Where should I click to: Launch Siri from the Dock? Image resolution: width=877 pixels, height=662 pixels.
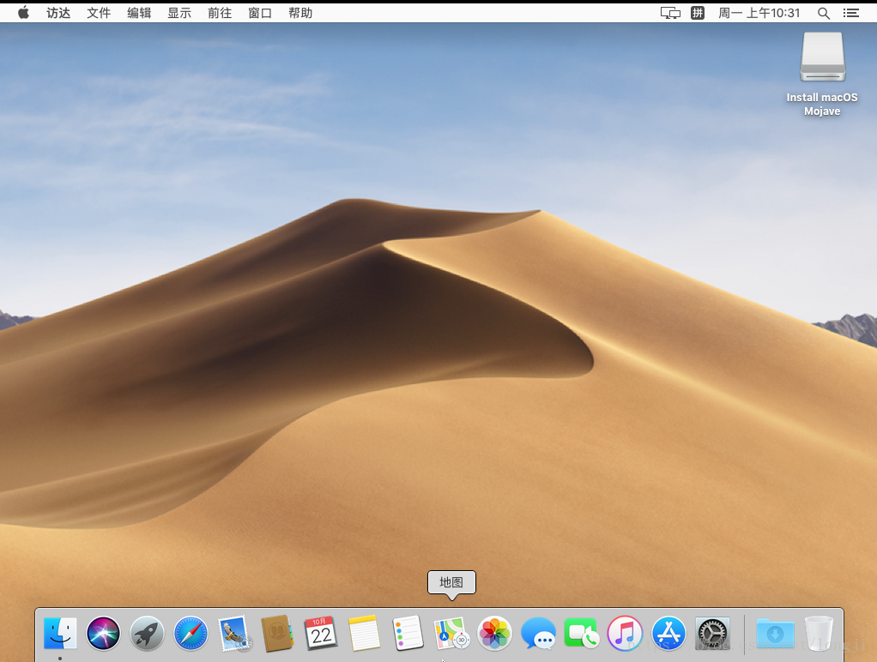point(104,634)
